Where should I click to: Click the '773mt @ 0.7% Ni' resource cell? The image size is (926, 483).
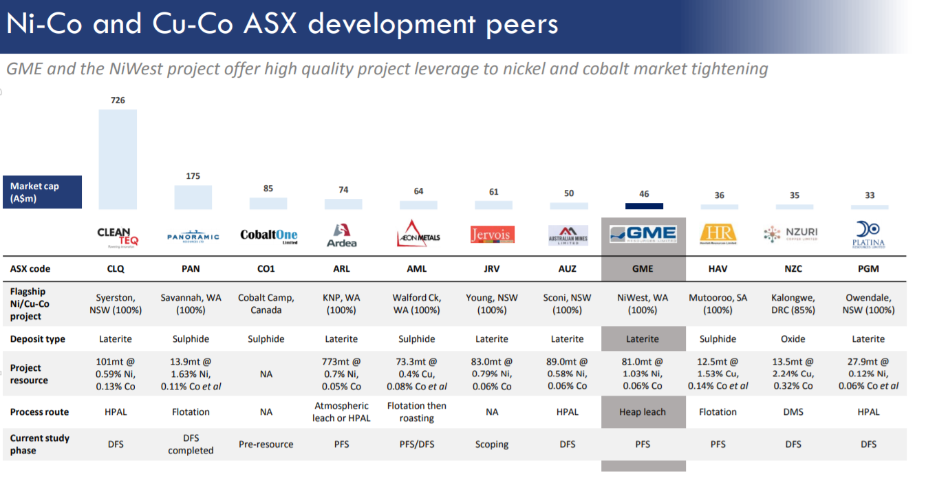(341, 374)
